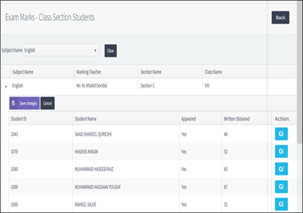This screenshot has width=303, height=213.
Task: Go back using the Back button
Action: click(x=280, y=18)
